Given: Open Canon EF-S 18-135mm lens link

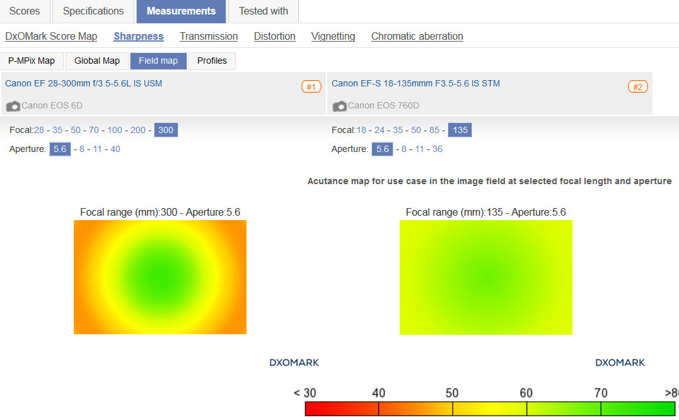Looking at the screenshot, I should 415,83.
